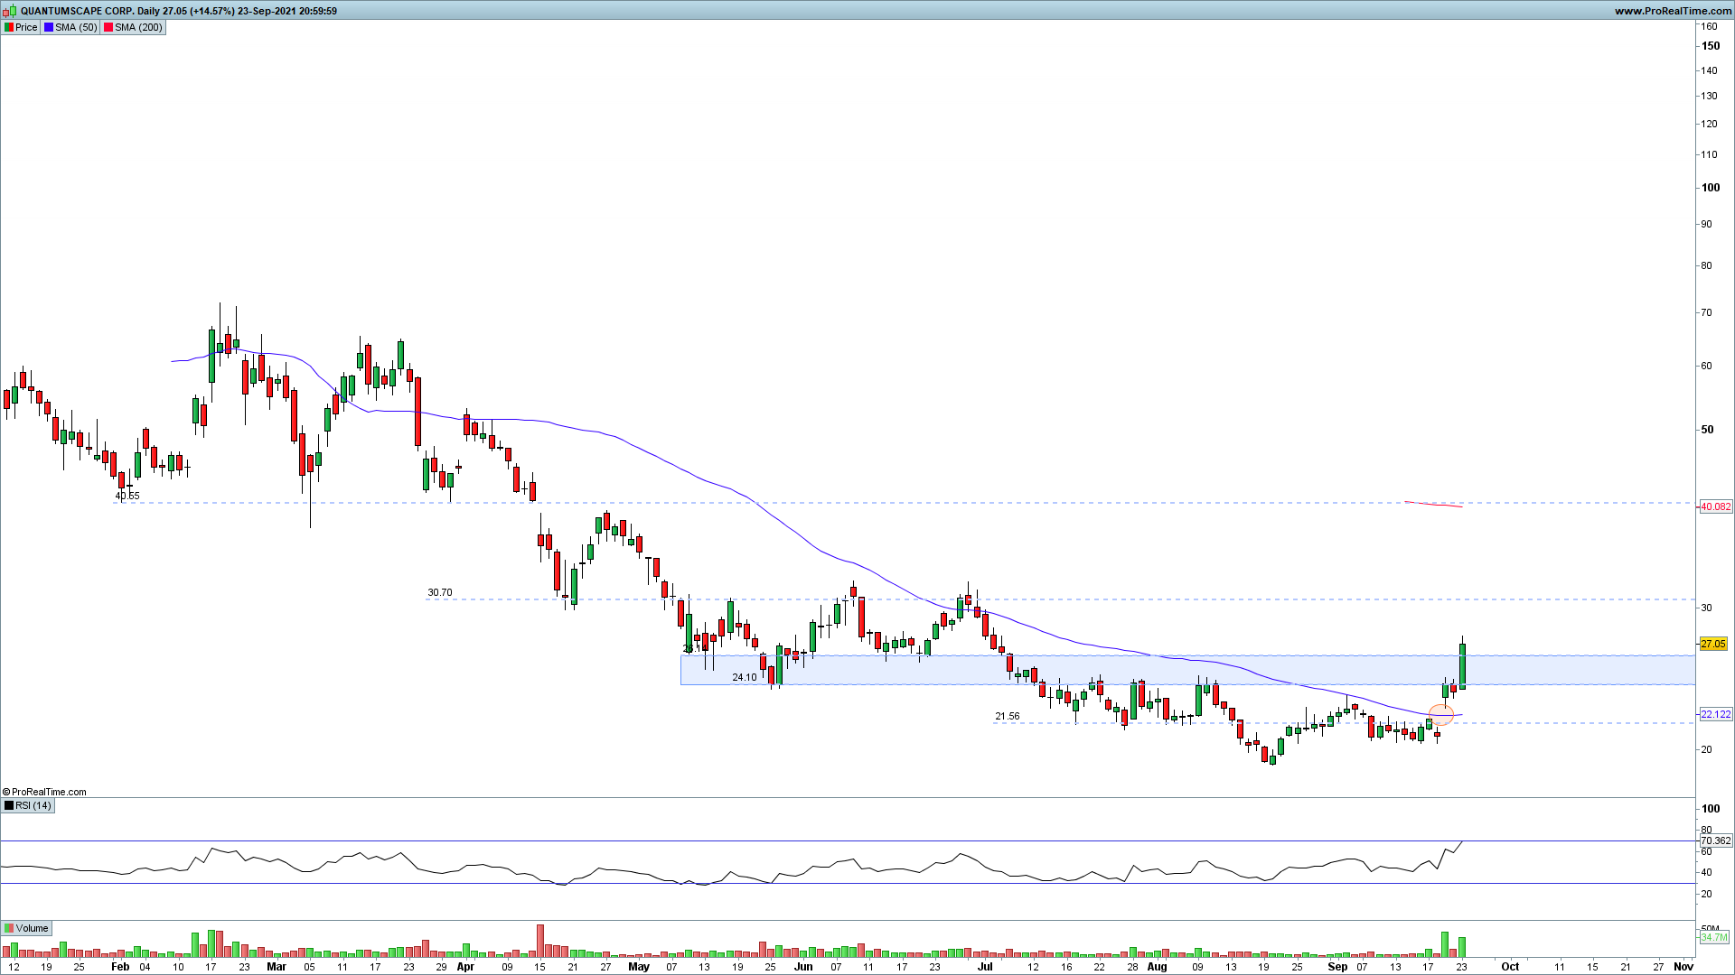This screenshot has height=975, width=1735.
Task: Click the yellow 27.05 current price tag
Action: click(1712, 644)
